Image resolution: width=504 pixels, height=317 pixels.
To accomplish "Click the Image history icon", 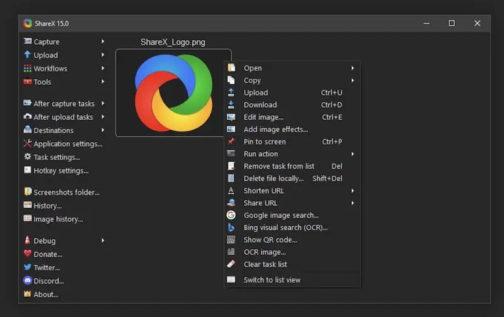I will (x=28, y=218).
